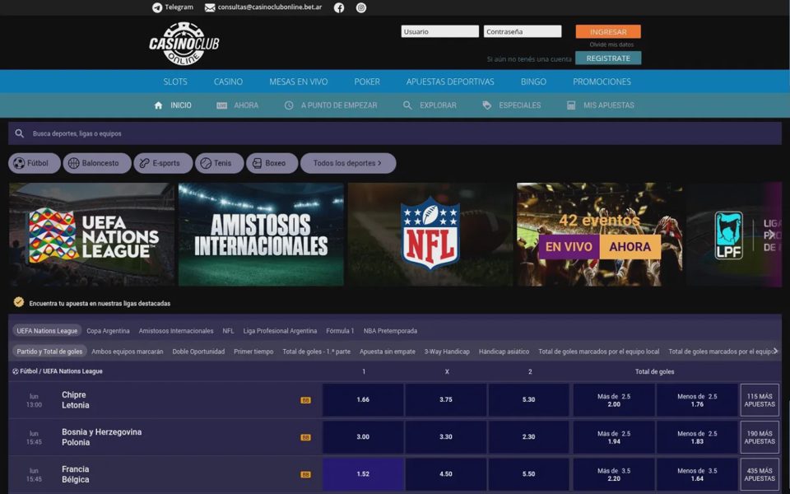Select Más de 2.5 at 2.00

[614, 400]
